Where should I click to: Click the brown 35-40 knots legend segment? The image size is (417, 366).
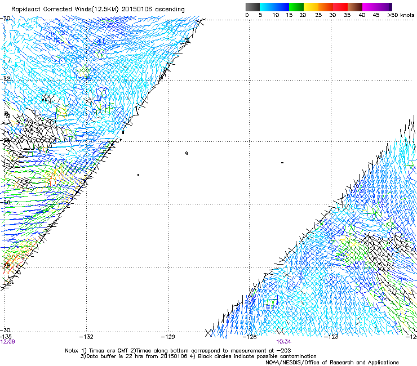point(355,7)
